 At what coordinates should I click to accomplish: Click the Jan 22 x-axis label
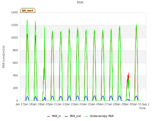click(62, 104)
